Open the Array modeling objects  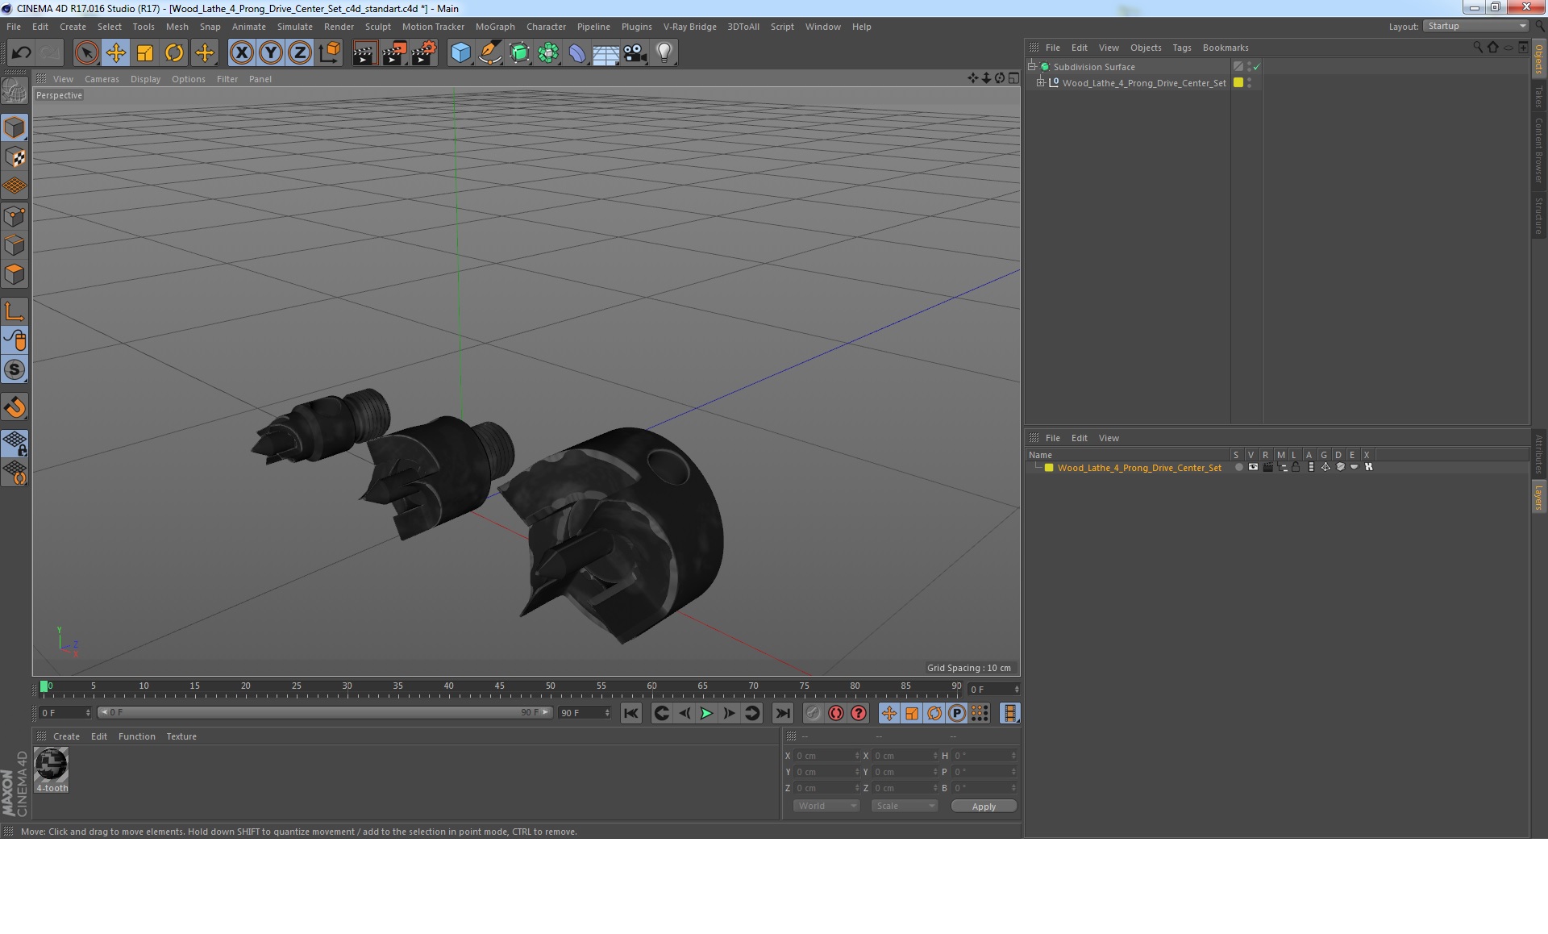pos(548,53)
